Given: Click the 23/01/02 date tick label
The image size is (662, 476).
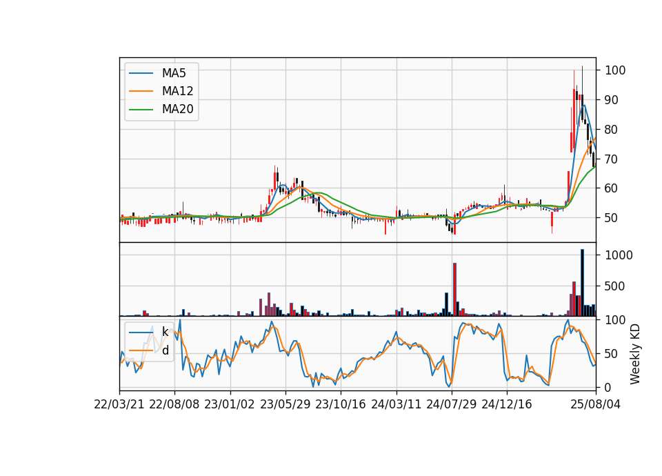Looking at the screenshot, I should [x=230, y=404].
